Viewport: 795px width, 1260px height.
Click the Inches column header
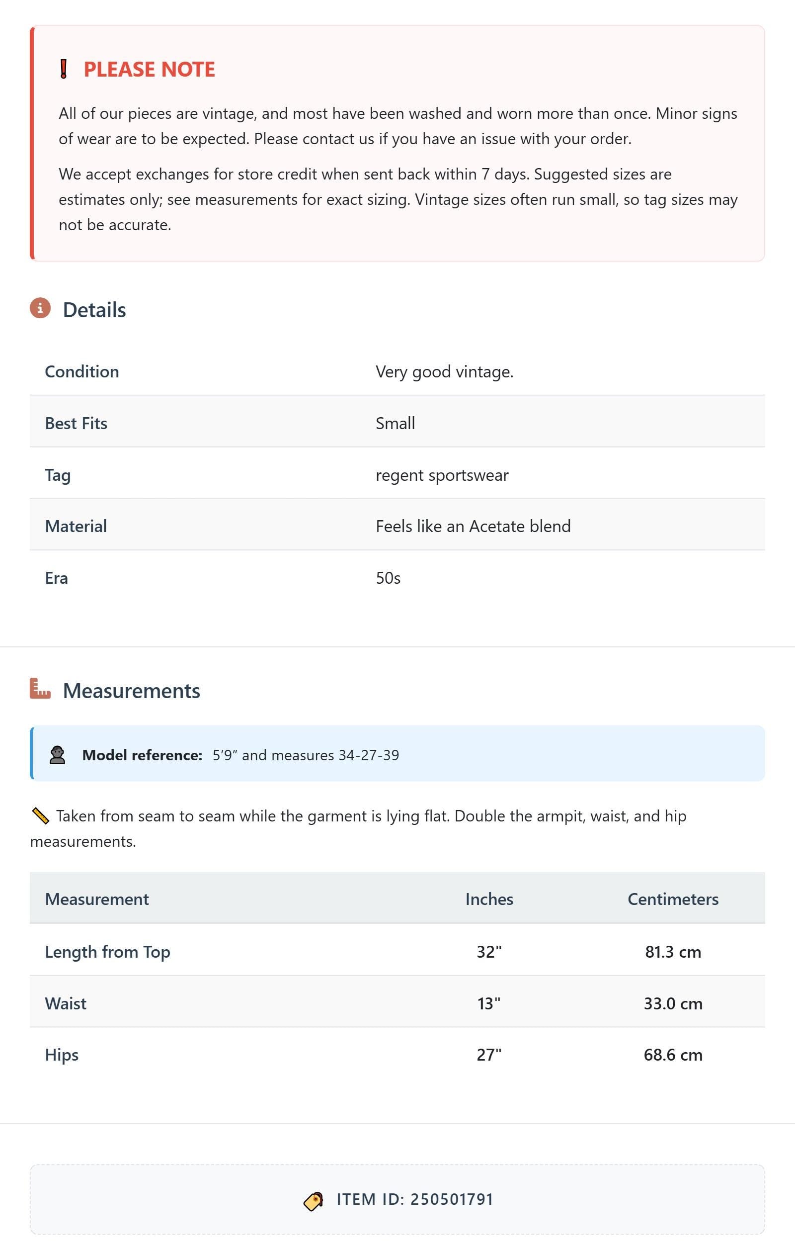(489, 899)
